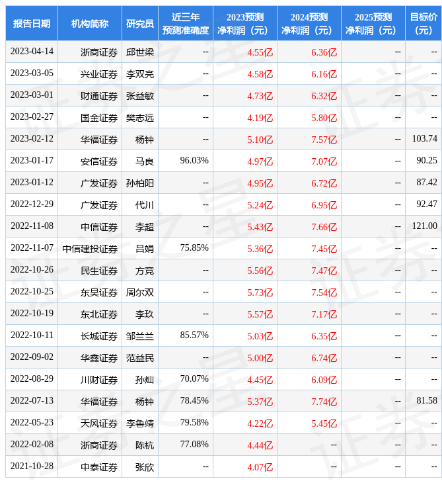The height and width of the screenshot is (483, 442).
Task: Click the 7.66亿 2024 profit value
Action: pos(324,228)
